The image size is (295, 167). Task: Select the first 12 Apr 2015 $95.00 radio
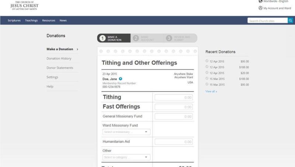pos(207,61)
